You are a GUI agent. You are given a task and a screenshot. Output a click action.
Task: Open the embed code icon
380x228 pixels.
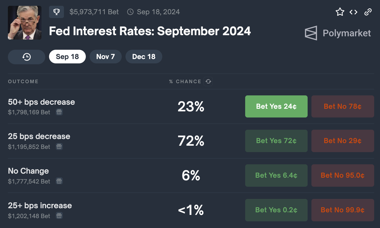pyautogui.click(x=353, y=12)
